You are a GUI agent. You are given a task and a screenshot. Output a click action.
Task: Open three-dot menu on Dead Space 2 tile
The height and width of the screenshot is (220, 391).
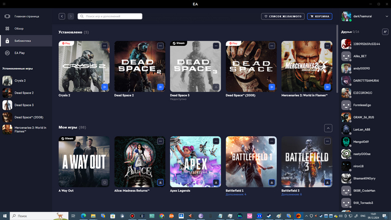[x=160, y=46]
